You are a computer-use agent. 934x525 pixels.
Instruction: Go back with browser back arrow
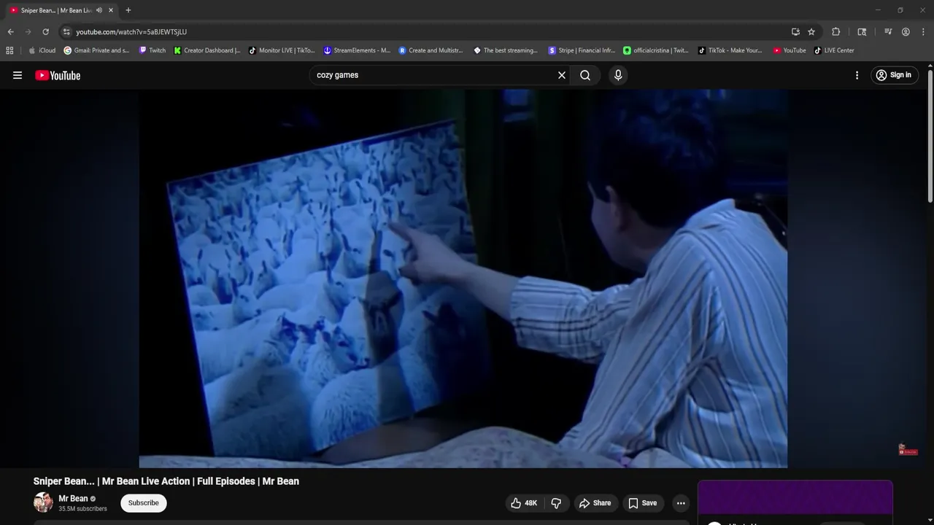point(10,32)
